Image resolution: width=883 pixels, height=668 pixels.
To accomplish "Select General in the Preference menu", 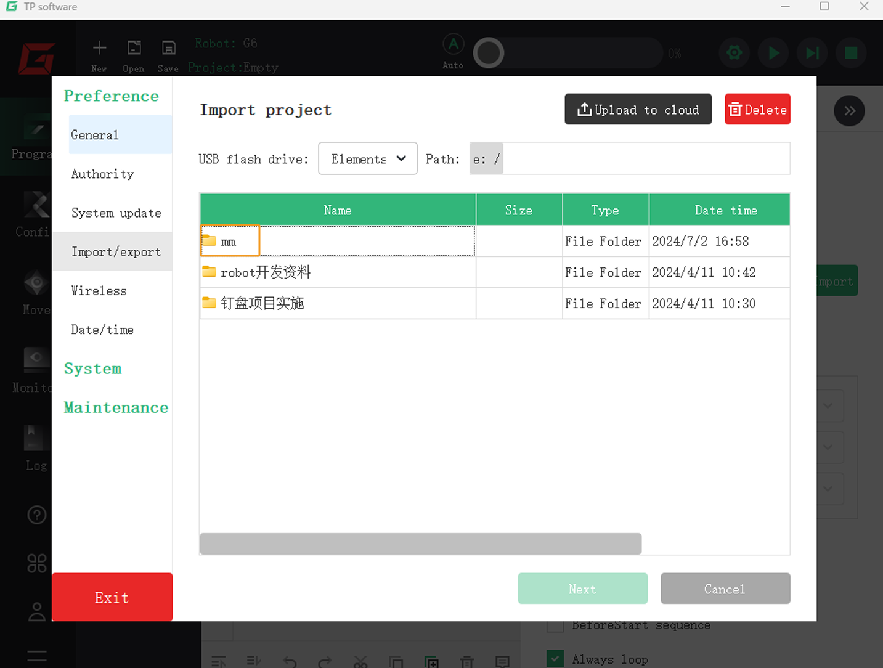I will point(121,134).
